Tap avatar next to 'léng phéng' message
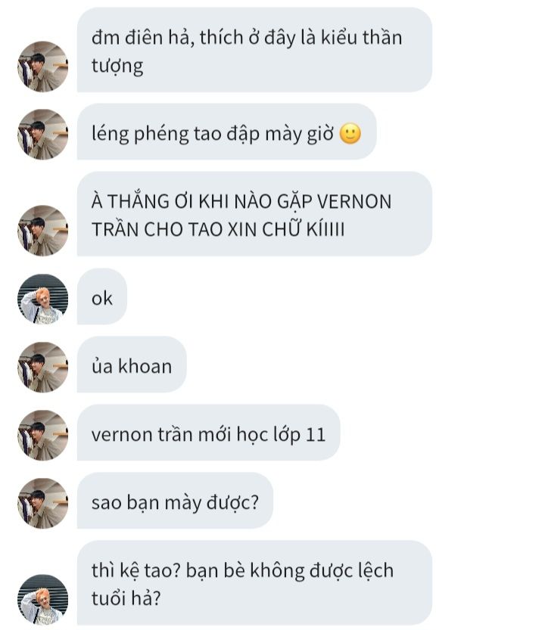 tap(42, 135)
